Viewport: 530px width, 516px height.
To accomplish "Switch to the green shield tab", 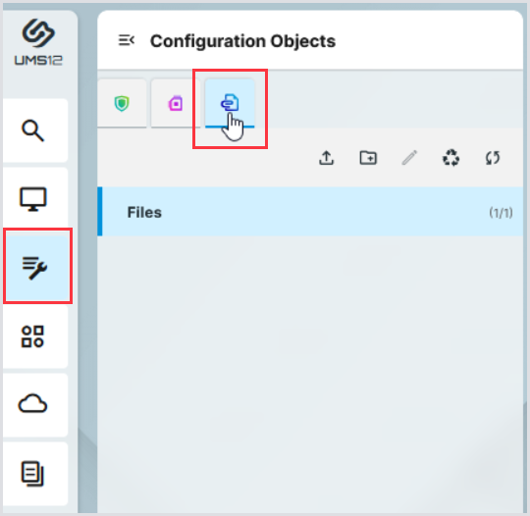I will (122, 103).
